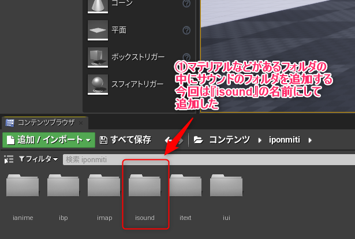This screenshot has width=355, height=239.
Task: Click iponmiti in the breadcrumb path
Action: (285, 140)
